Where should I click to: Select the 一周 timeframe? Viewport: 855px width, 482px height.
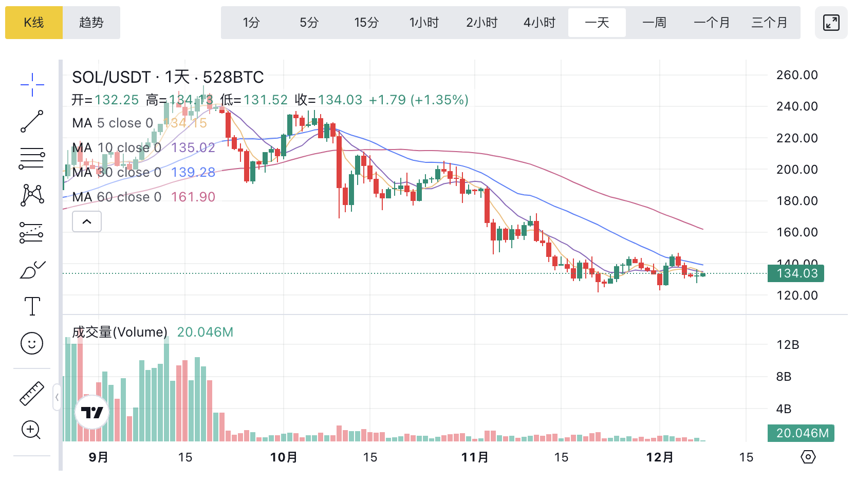pos(654,23)
